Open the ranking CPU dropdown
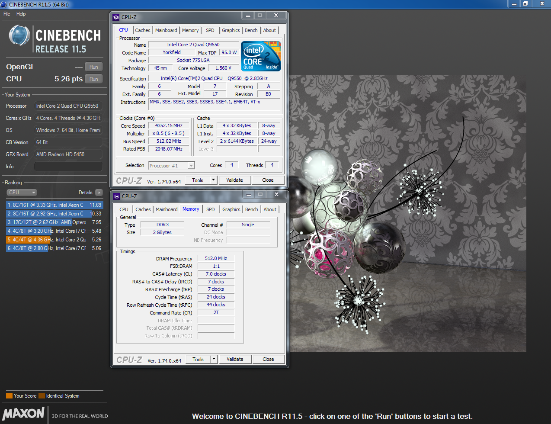551x424 pixels. click(x=22, y=193)
